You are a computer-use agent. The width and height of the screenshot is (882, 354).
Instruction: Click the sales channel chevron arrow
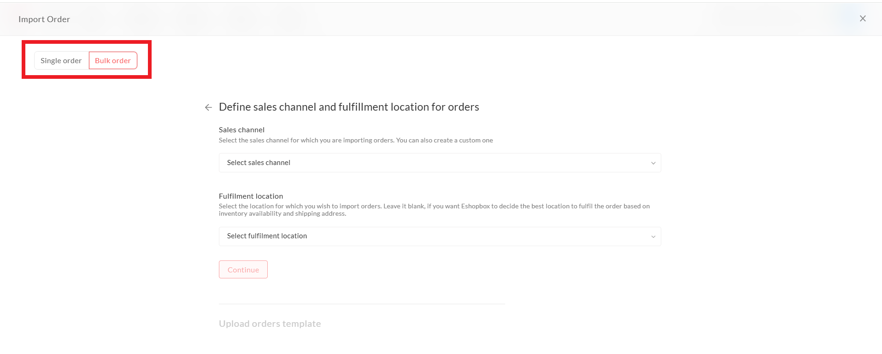point(653,163)
